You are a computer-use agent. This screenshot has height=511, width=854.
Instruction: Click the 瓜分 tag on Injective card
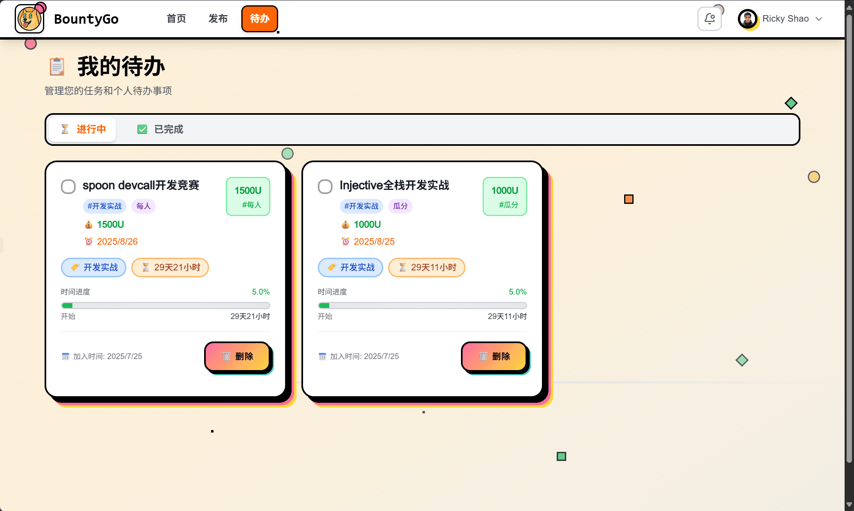click(400, 206)
